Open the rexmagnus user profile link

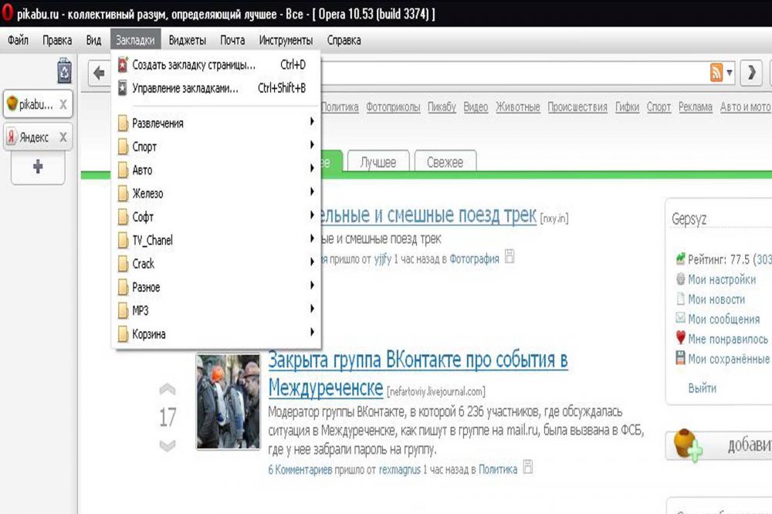(x=400, y=470)
